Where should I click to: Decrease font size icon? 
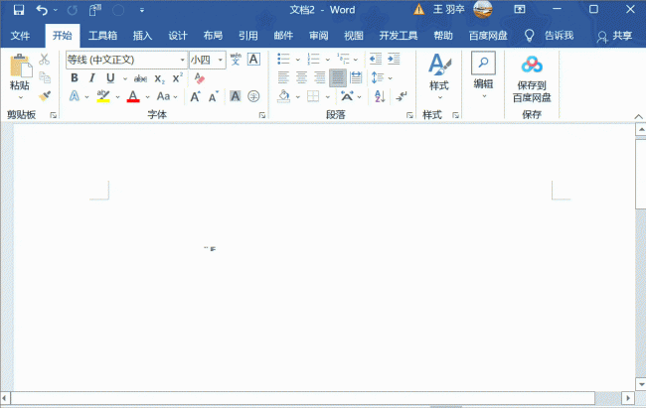[x=214, y=96]
